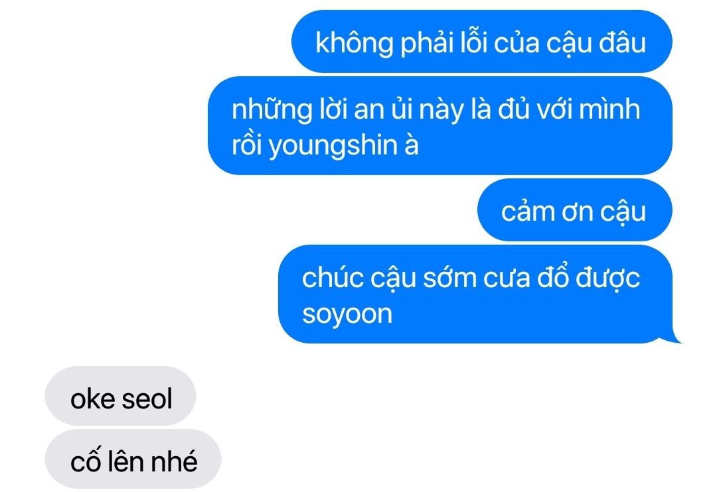717x492 pixels.
Task: Click the "không phải lỗi của cậu đâu" message bubble
Action: tap(481, 42)
